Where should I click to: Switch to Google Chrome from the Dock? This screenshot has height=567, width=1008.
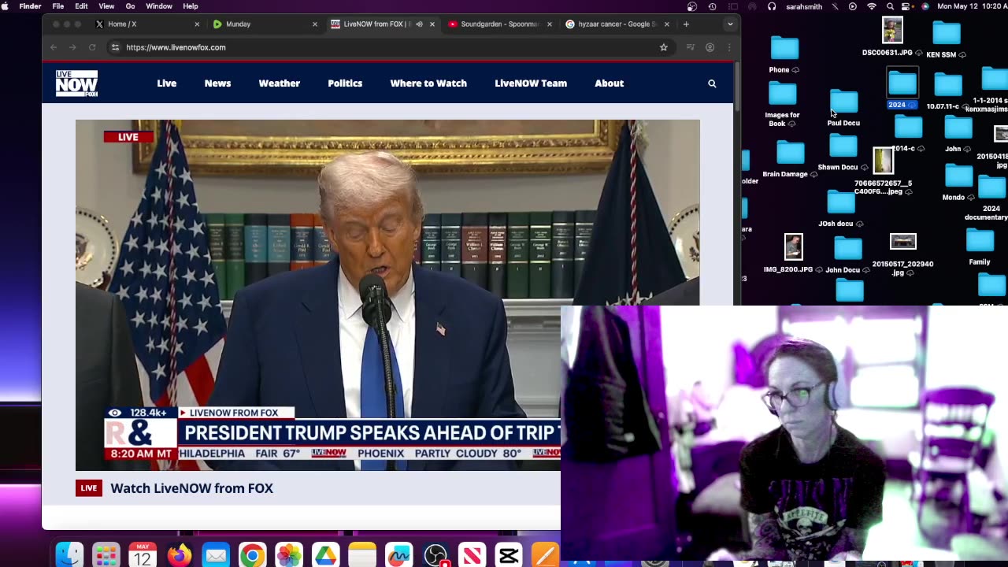(x=252, y=555)
